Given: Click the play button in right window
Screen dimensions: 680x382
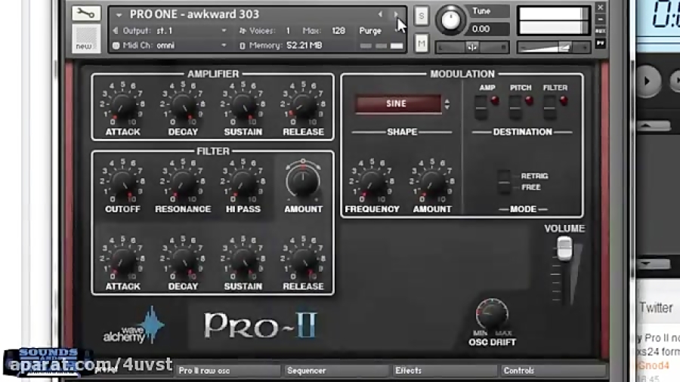Looking at the screenshot, I should pos(648,81).
